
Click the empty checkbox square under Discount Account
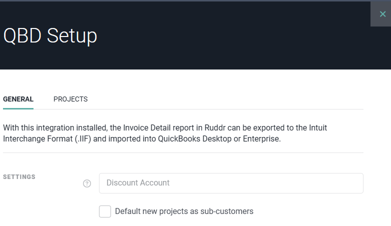(x=105, y=211)
